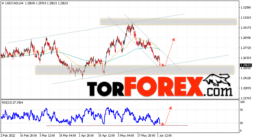Select the 1.31365 price axis label
The height and width of the screenshot is (139, 253).
click(246, 18)
